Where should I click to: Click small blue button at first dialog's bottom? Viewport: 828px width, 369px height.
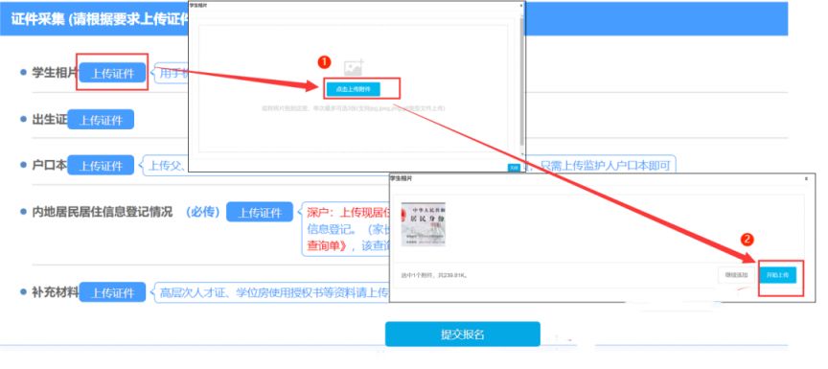tap(514, 168)
